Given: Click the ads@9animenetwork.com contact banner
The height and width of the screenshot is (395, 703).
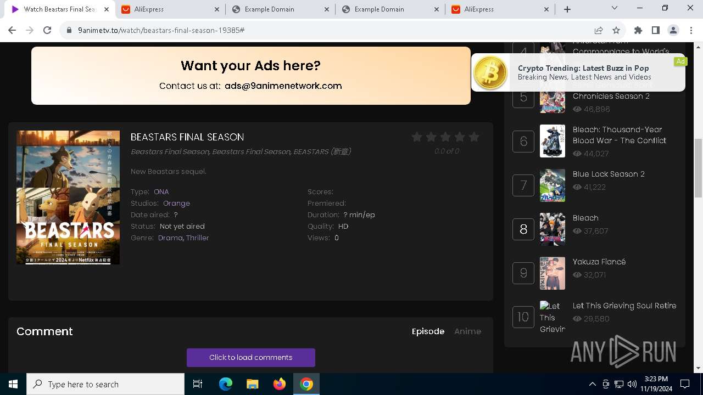Looking at the screenshot, I should click(x=251, y=76).
